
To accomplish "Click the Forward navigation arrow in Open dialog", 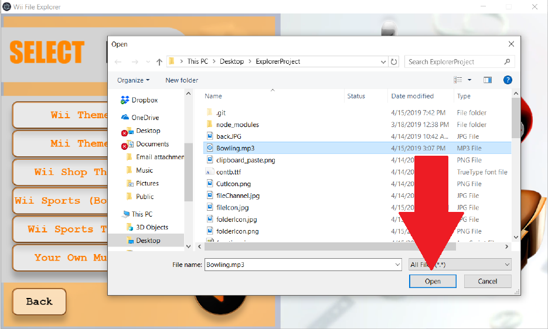I will pos(135,62).
